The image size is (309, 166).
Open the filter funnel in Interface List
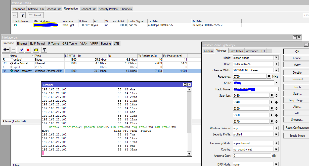click(x=44, y=50)
